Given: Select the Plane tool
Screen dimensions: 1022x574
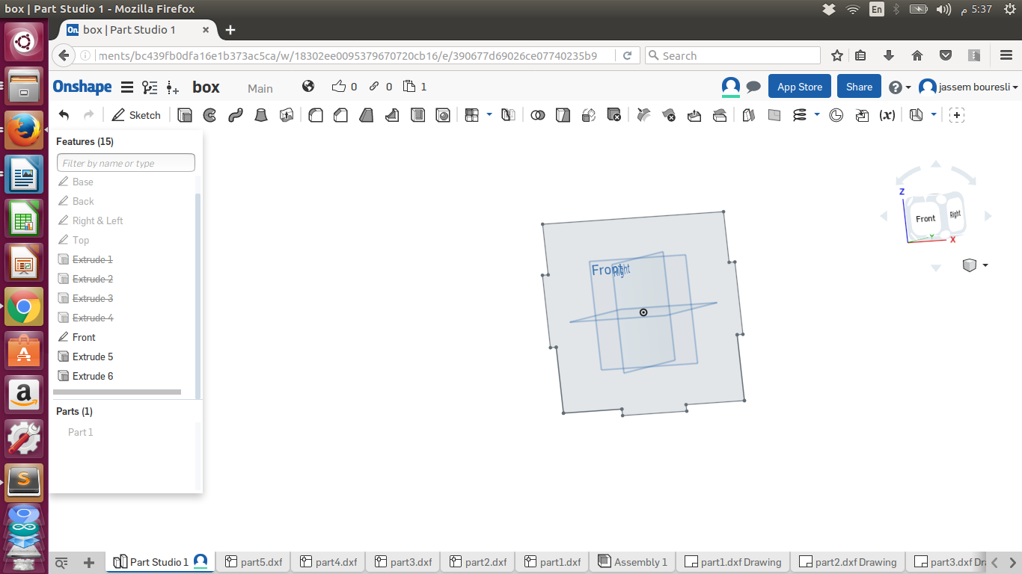Looking at the screenshot, I should click(774, 115).
